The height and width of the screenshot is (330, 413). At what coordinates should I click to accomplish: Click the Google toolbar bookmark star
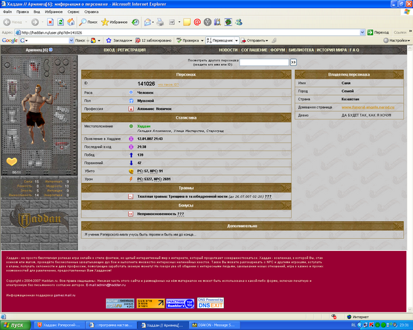pyautogui.click(x=108, y=40)
